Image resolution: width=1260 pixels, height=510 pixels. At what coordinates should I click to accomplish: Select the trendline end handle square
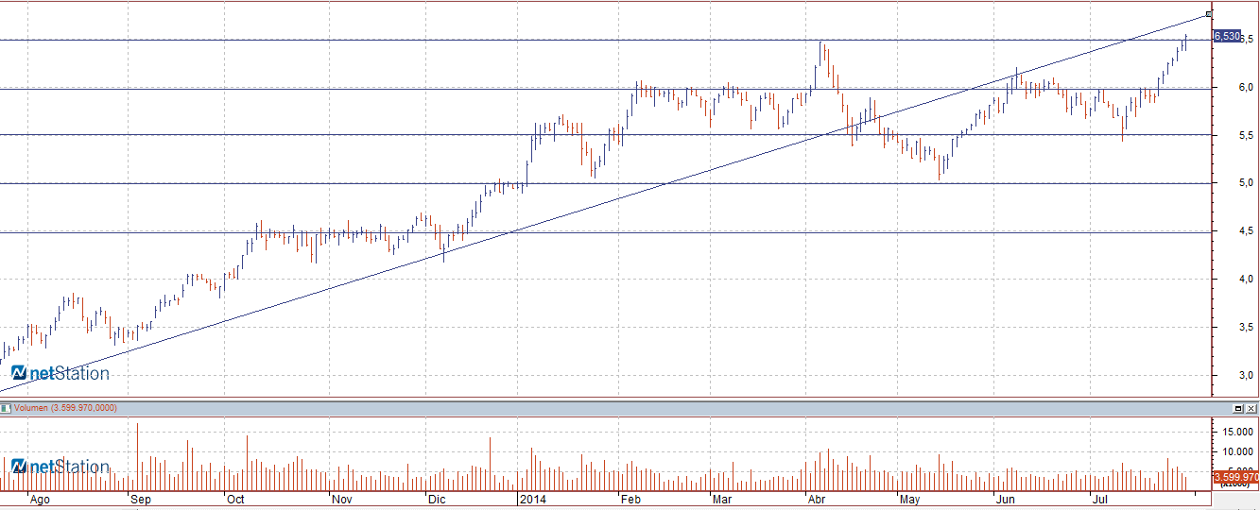point(1209,14)
